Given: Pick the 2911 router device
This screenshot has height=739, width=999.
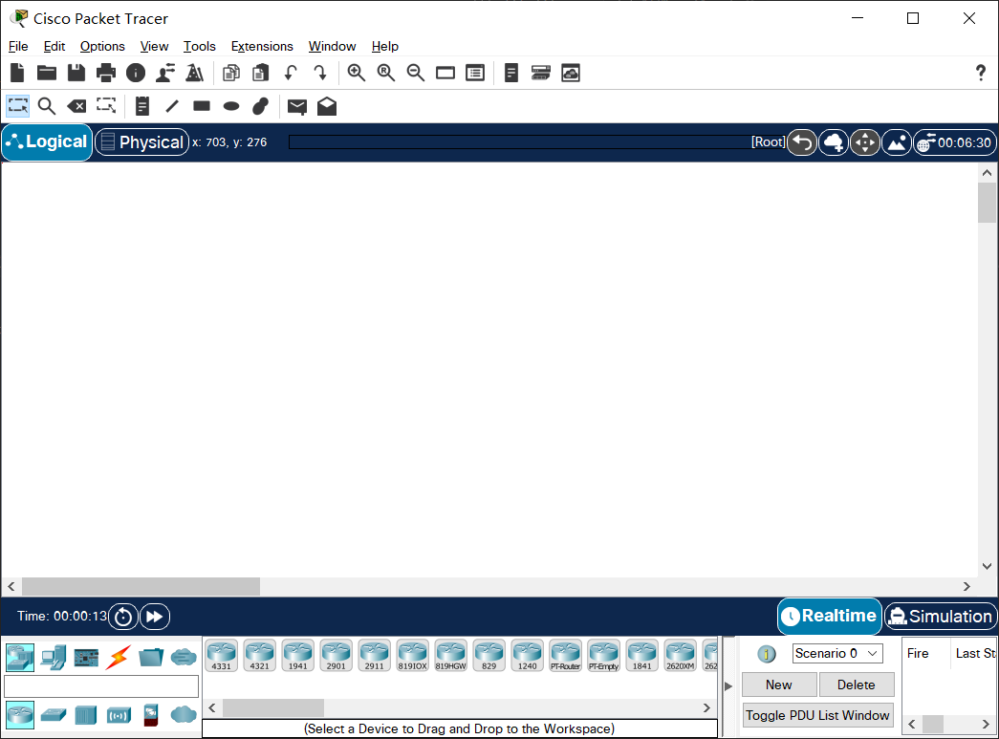Looking at the screenshot, I should (375, 656).
